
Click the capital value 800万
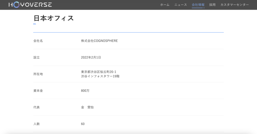tap(85, 91)
